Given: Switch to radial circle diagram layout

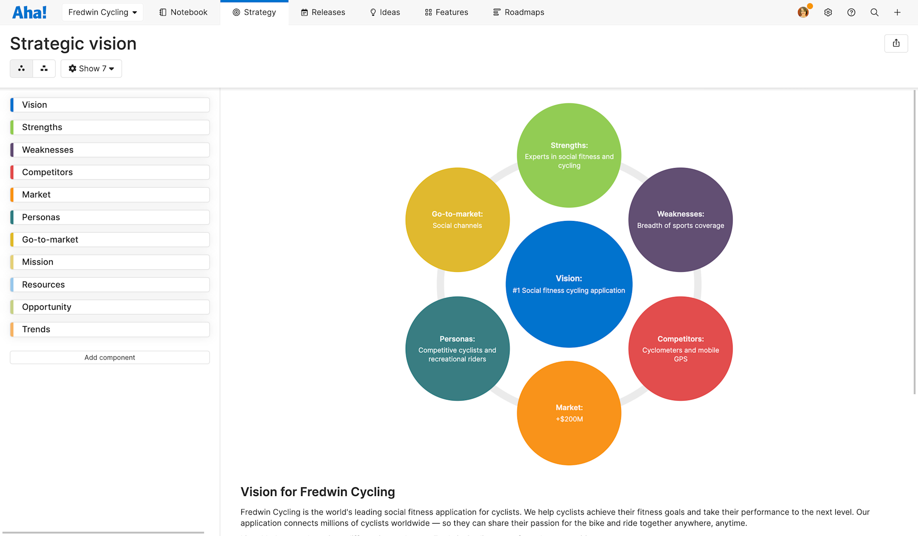Looking at the screenshot, I should point(22,68).
